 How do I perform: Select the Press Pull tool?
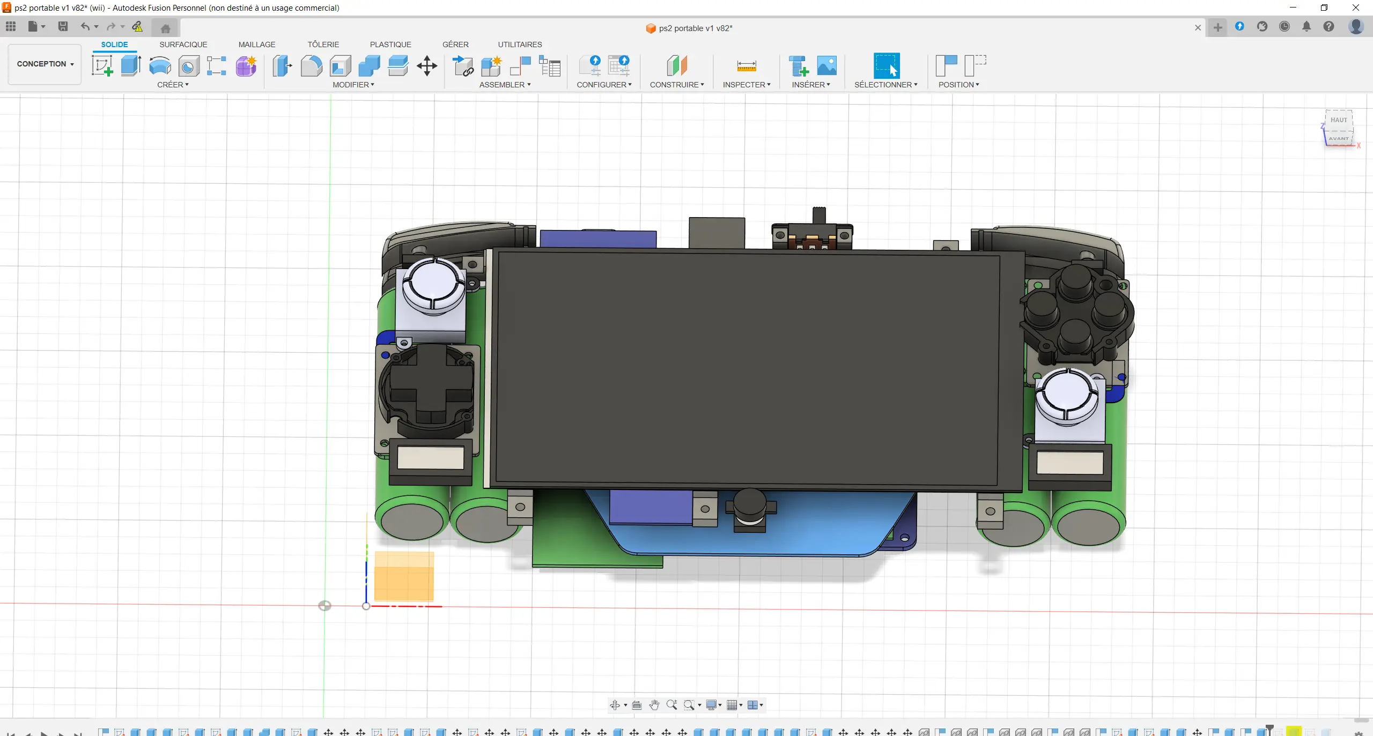pos(282,66)
